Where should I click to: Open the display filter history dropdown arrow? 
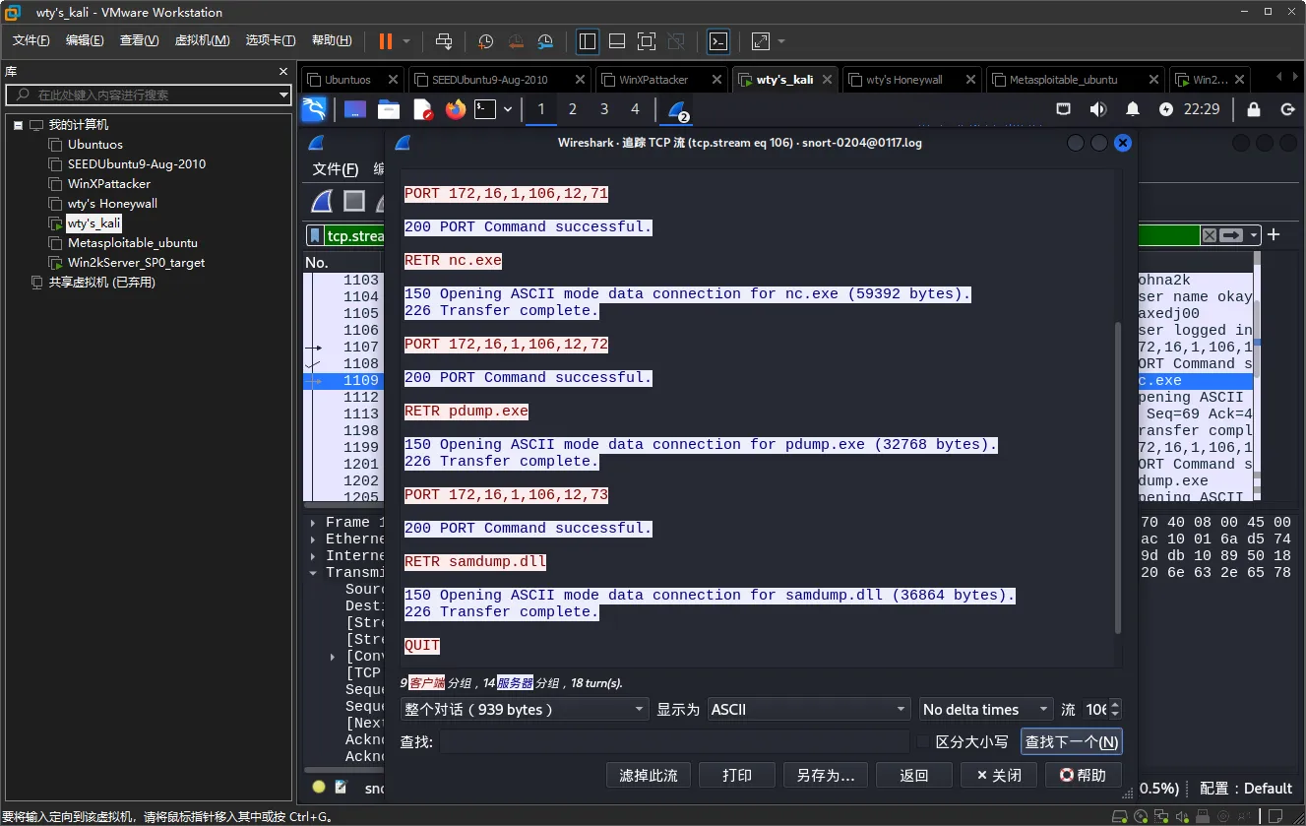(x=1253, y=235)
